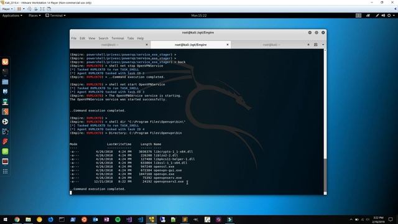Open the Terminal app menu in top bar

[x=55, y=16]
